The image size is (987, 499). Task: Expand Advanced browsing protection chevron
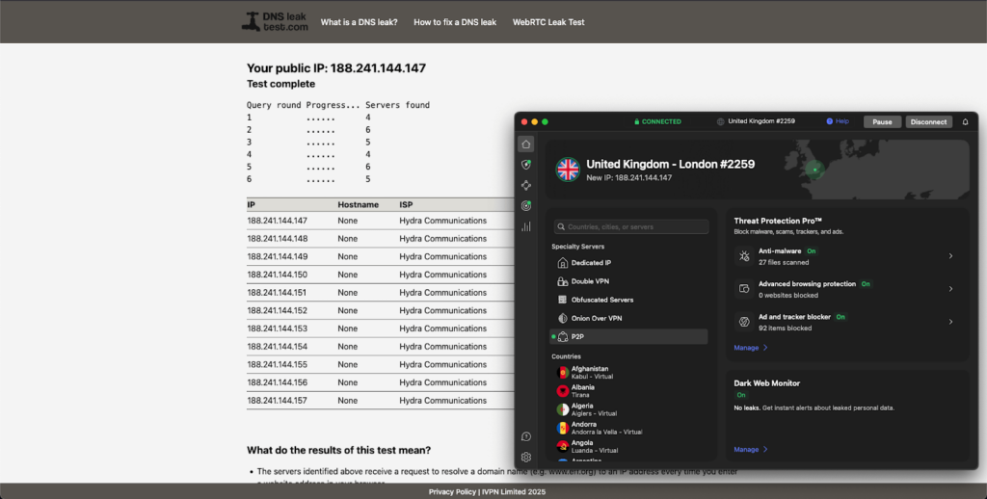pyautogui.click(x=950, y=289)
